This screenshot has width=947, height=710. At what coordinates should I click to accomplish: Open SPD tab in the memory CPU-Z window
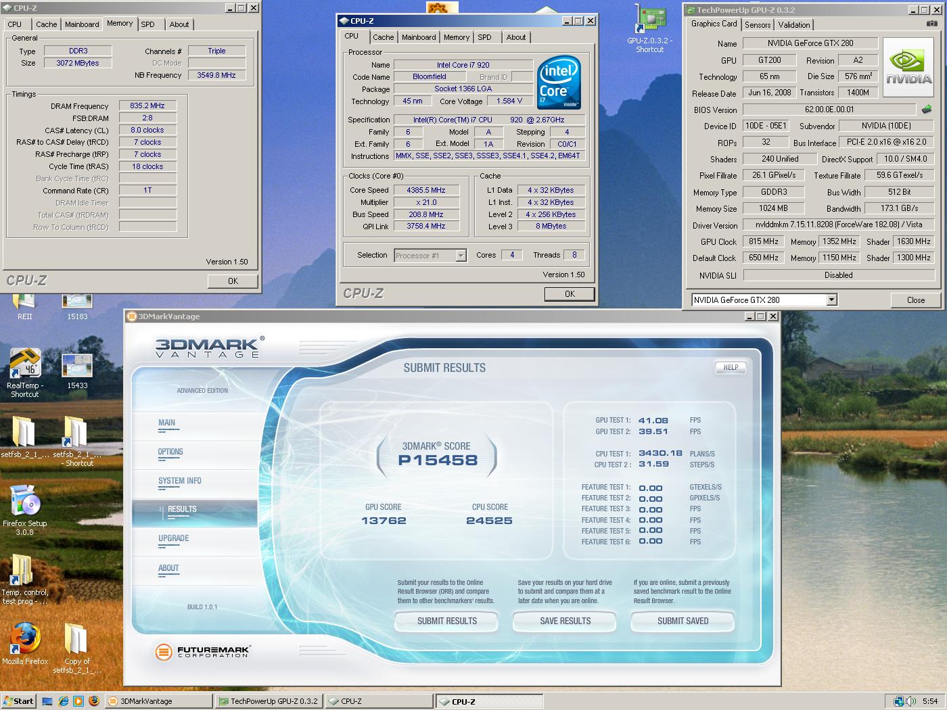click(x=148, y=24)
